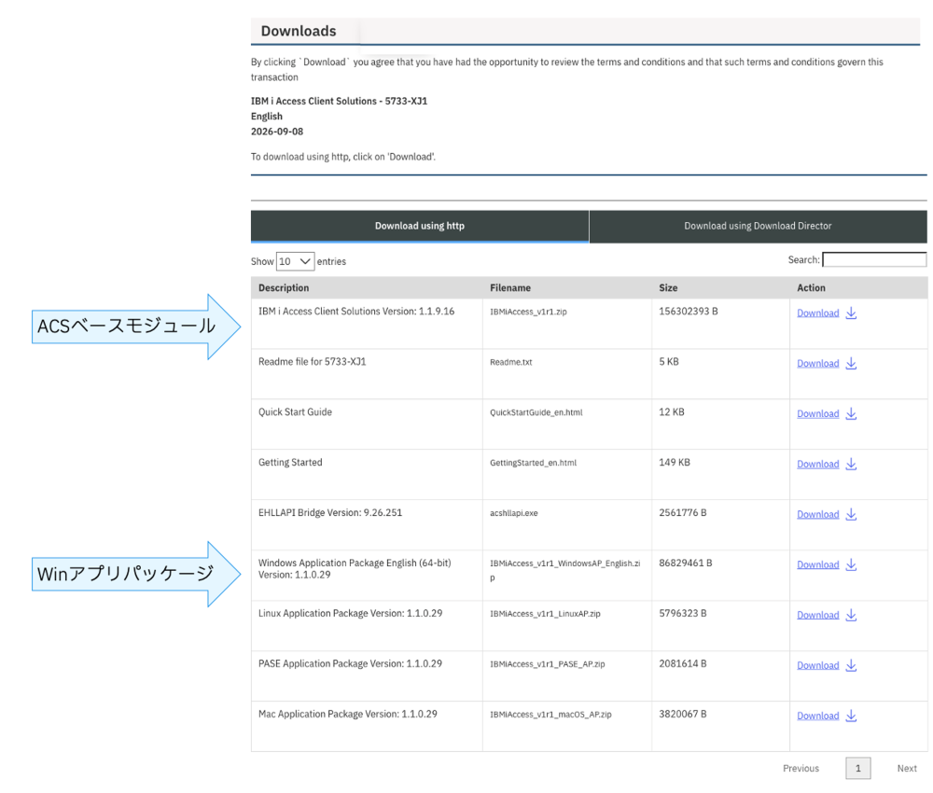Image resolution: width=933 pixels, height=793 pixels.
Task: Click download arrow icon for Windows Application Package
Action: tap(851, 564)
